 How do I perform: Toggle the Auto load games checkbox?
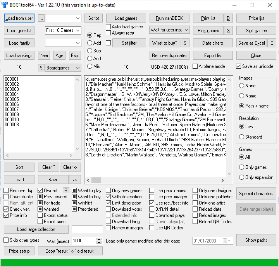pos(108,27)
